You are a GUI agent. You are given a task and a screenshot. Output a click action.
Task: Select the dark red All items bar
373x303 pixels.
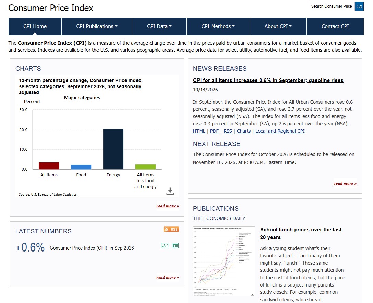pyautogui.click(x=49, y=166)
